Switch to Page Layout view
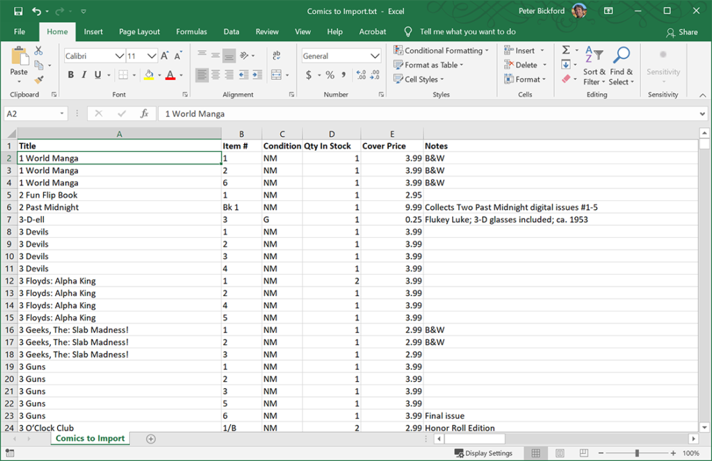712x461 pixels. [x=560, y=453]
